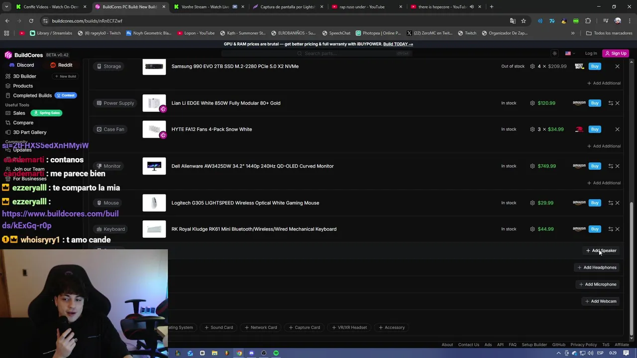Swap the Lian Li EDGE power supply

pos(611,103)
